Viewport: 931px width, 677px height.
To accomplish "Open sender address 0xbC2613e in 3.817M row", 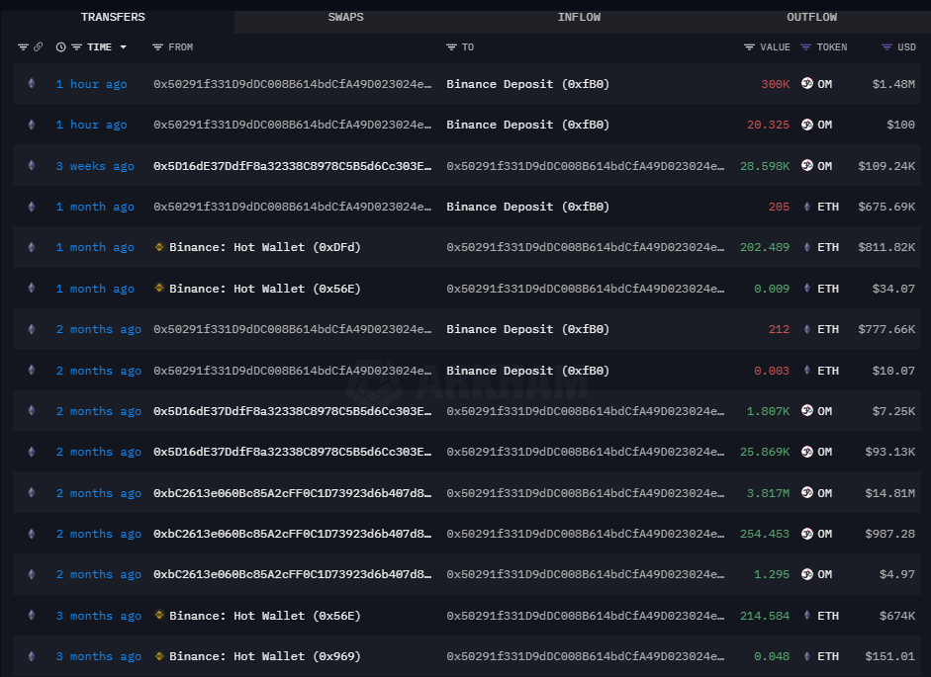I will click(x=292, y=493).
